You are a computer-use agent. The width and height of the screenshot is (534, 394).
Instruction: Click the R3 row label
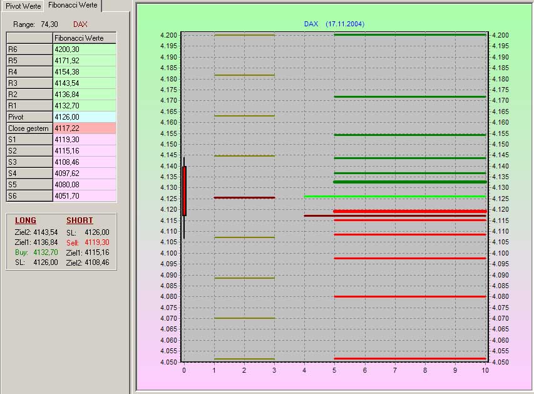tap(29, 83)
